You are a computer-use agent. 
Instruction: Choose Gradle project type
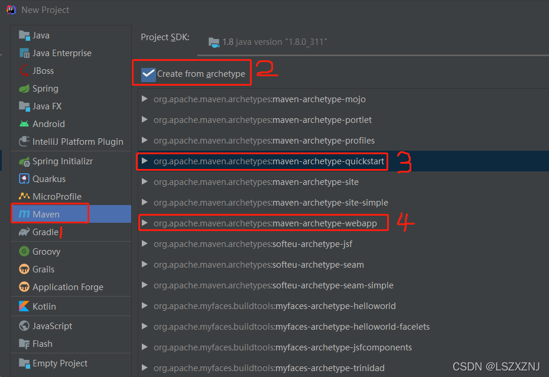pyautogui.click(x=71, y=232)
